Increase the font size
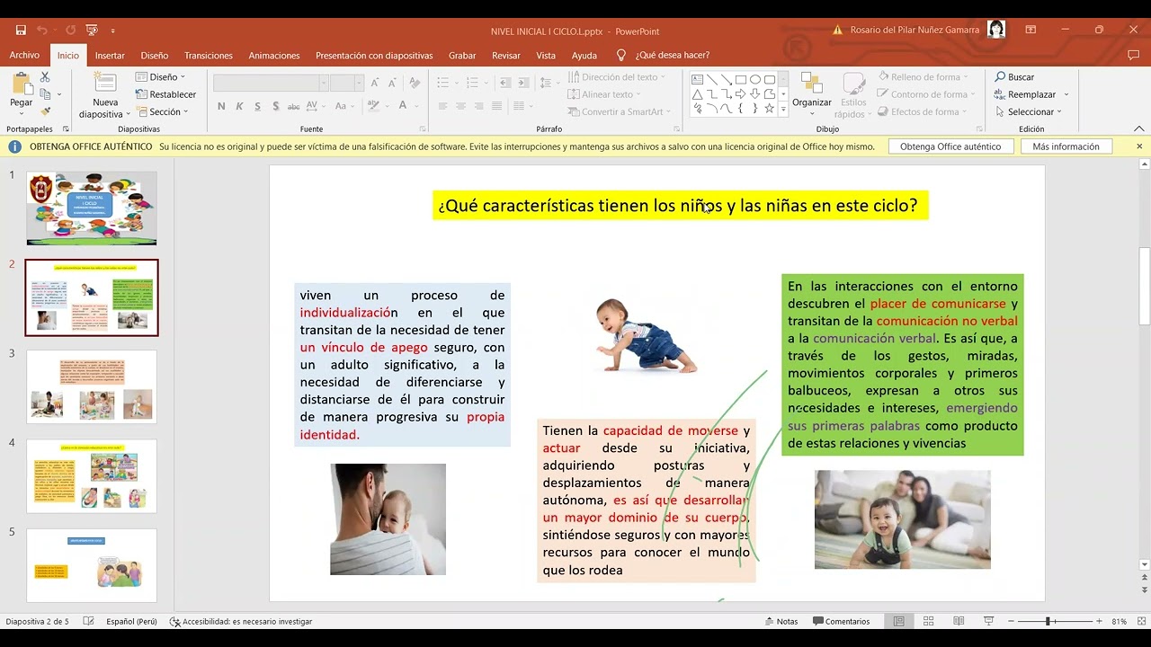This screenshot has width=1151, height=647. tap(375, 83)
